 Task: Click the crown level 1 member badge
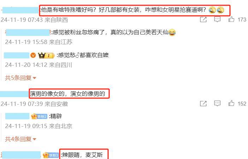pos(46,56)
